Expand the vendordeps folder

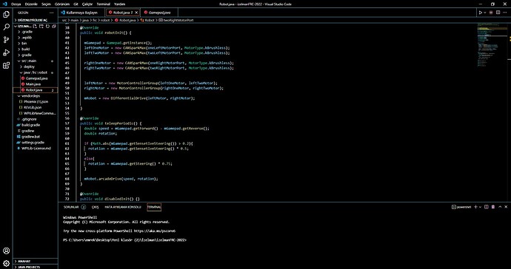(x=30, y=96)
